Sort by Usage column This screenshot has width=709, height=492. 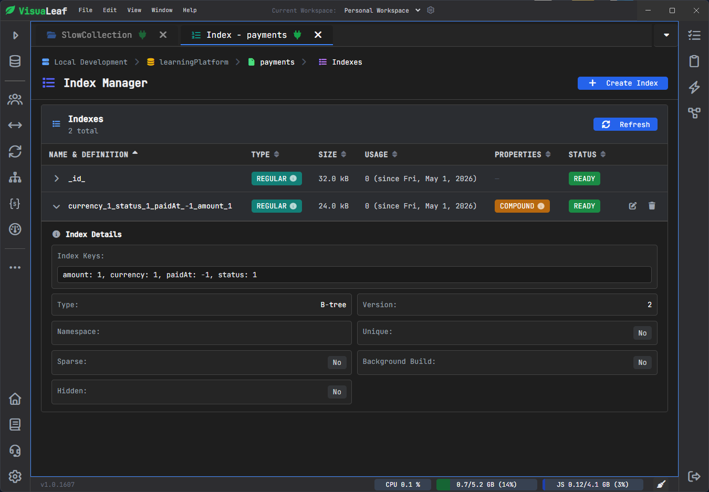pos(381,154)
